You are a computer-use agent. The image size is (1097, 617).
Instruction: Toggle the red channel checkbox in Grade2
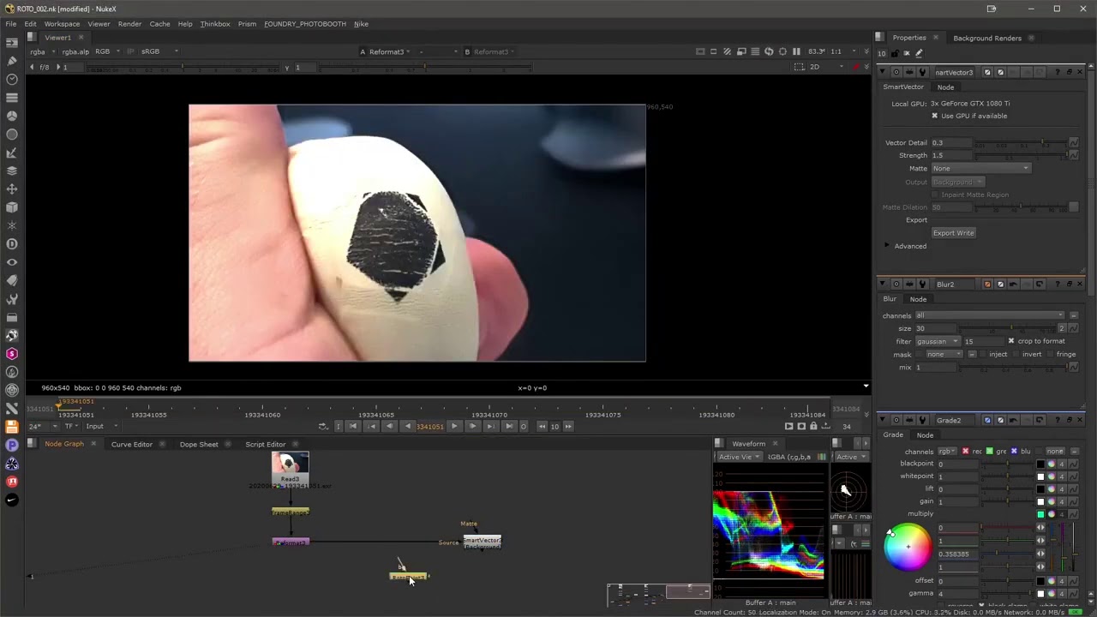coord(966,451)
